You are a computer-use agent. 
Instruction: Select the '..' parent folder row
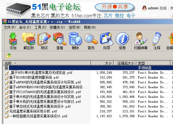click(x=88, y=68)
